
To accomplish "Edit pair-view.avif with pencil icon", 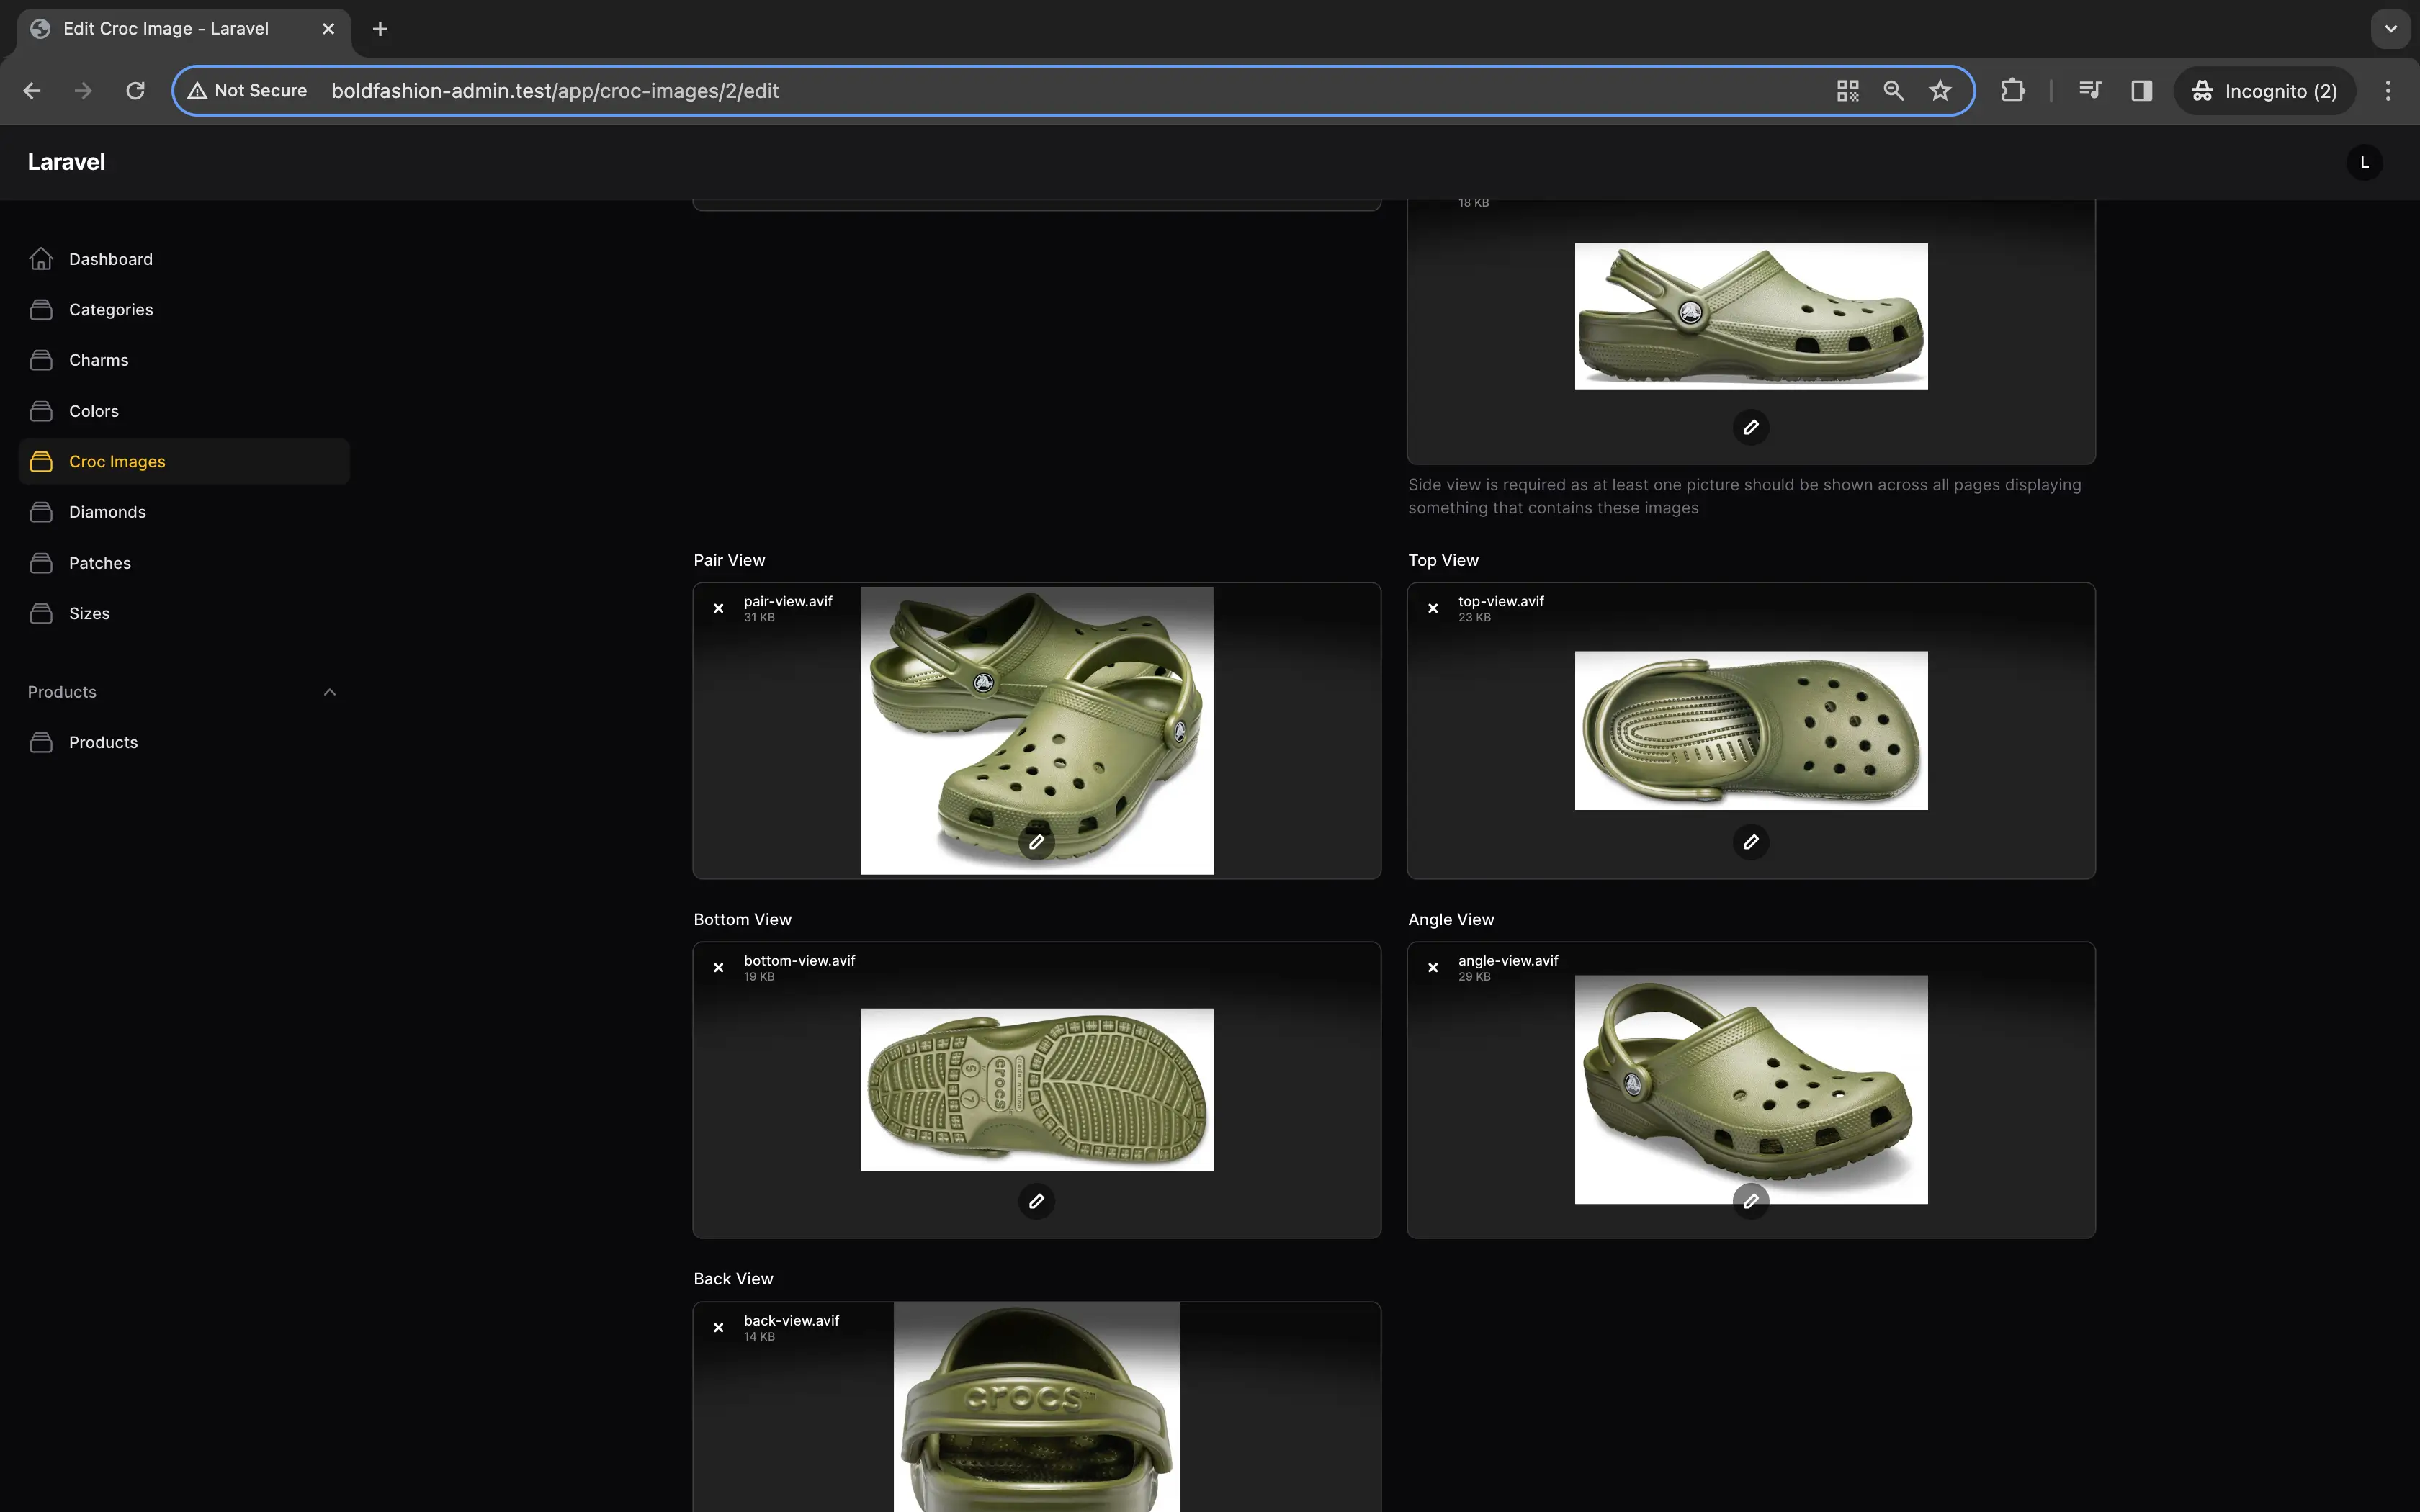I will [1037, 842].
